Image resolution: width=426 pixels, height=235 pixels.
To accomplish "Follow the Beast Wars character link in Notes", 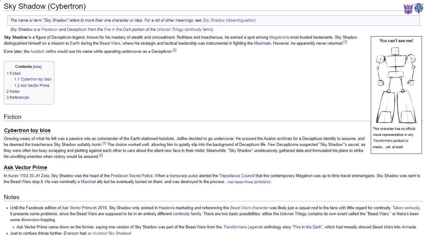I will (x=249, y=208).
